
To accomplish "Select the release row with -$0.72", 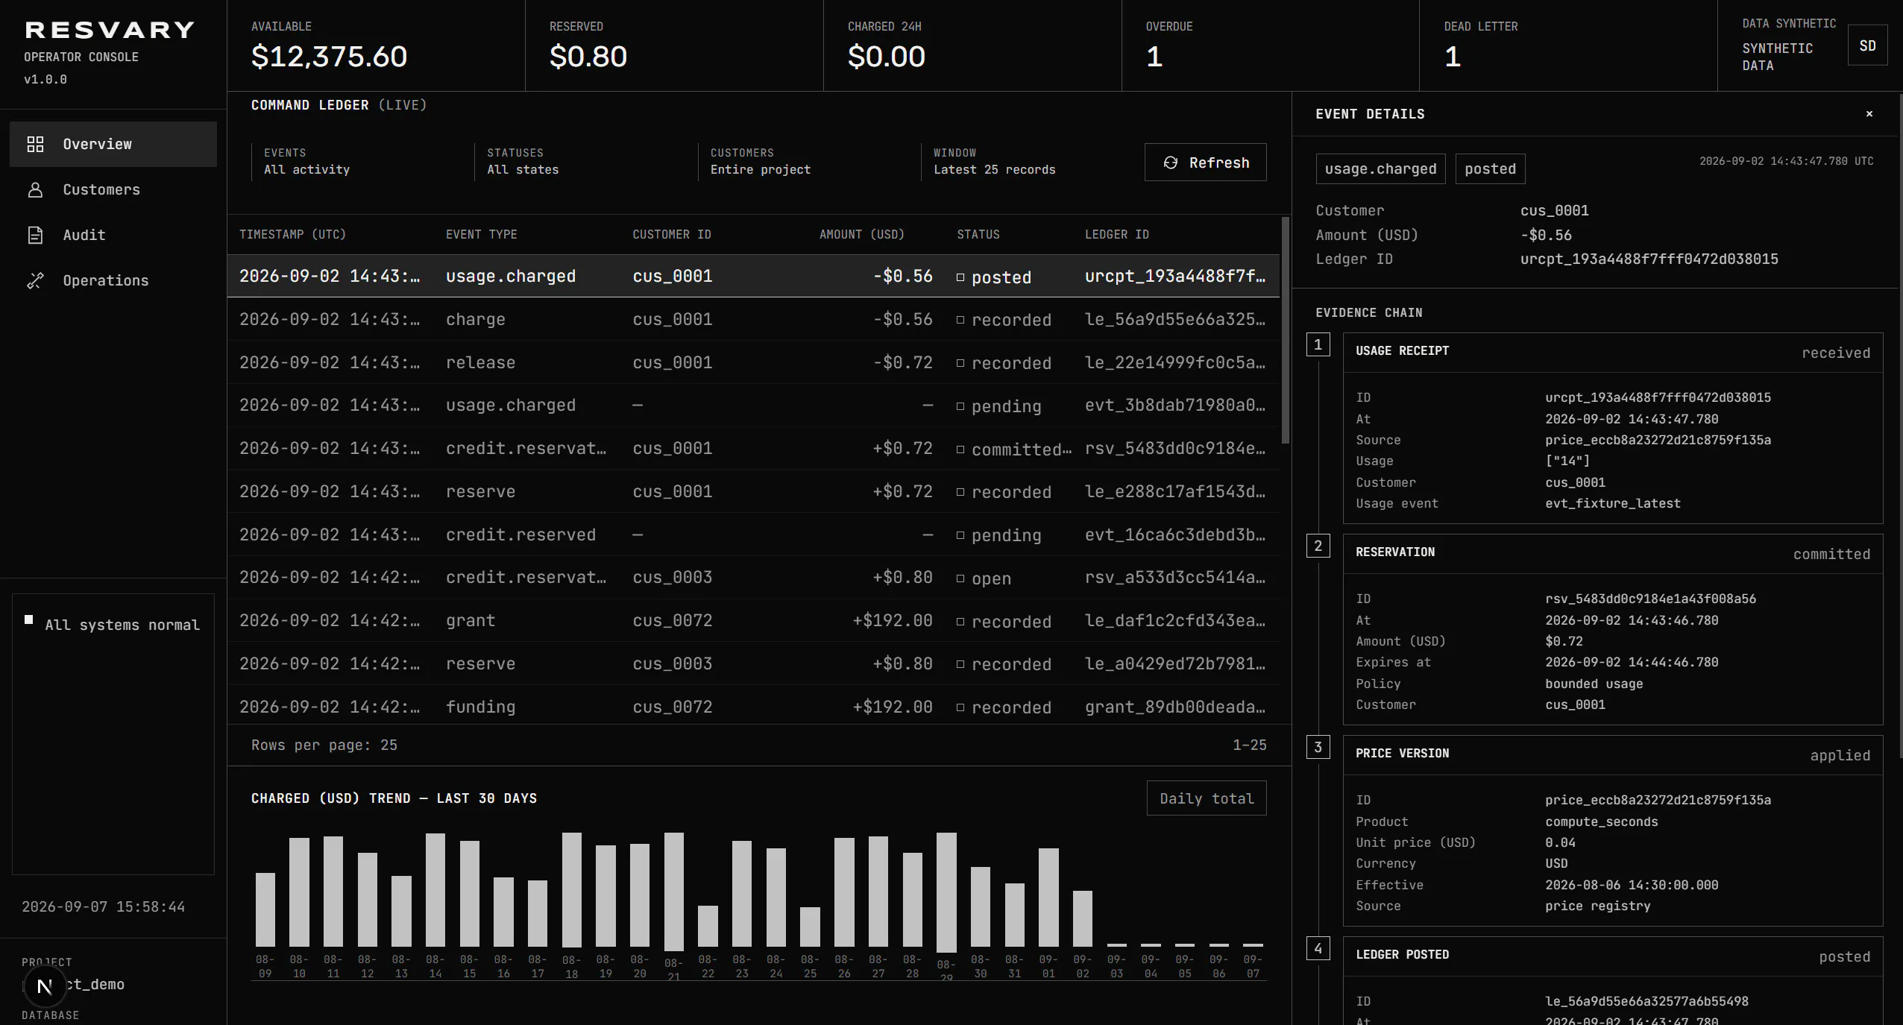I will point(753,363).
